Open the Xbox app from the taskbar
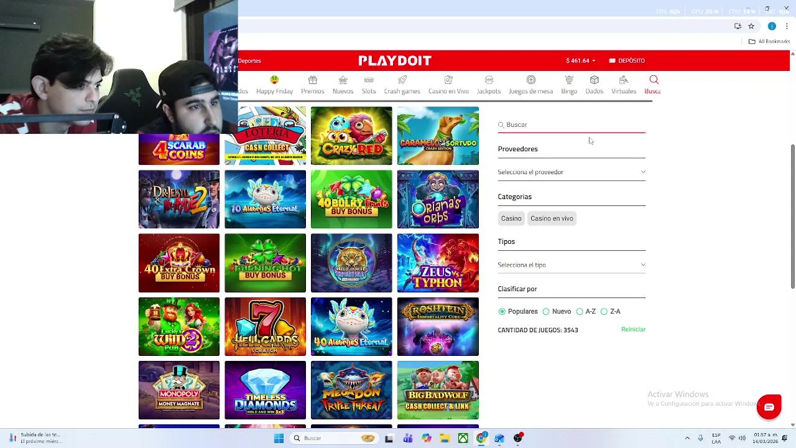 coord(463,438)
